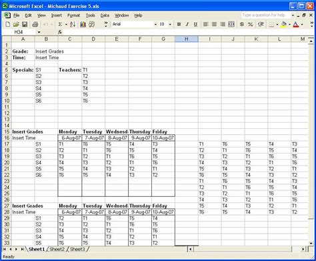Toggle Bold formatting
Screen dimensions: 316x261
point(179,24)
